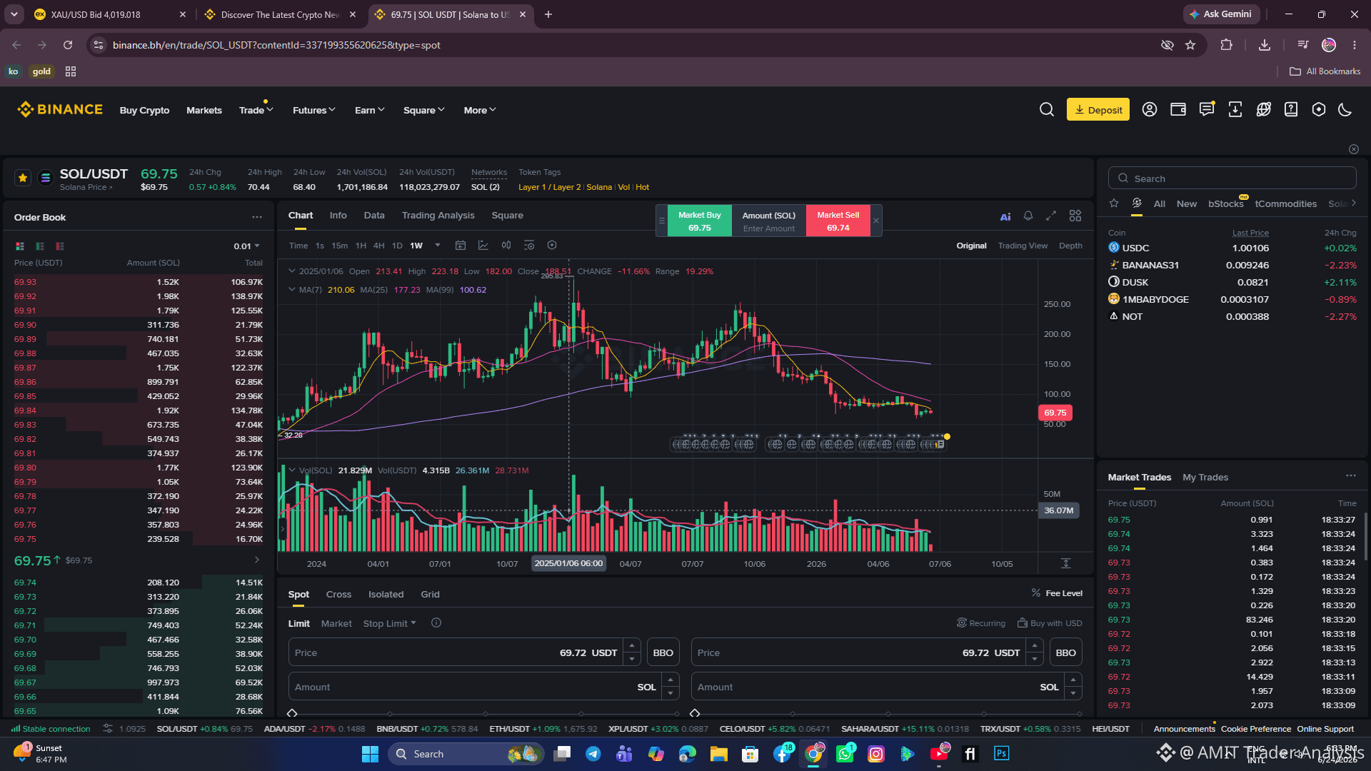This screenshot has height=771, width=1371.
Task: Select the Cross margin tab
Action: [x=338, y=594]
